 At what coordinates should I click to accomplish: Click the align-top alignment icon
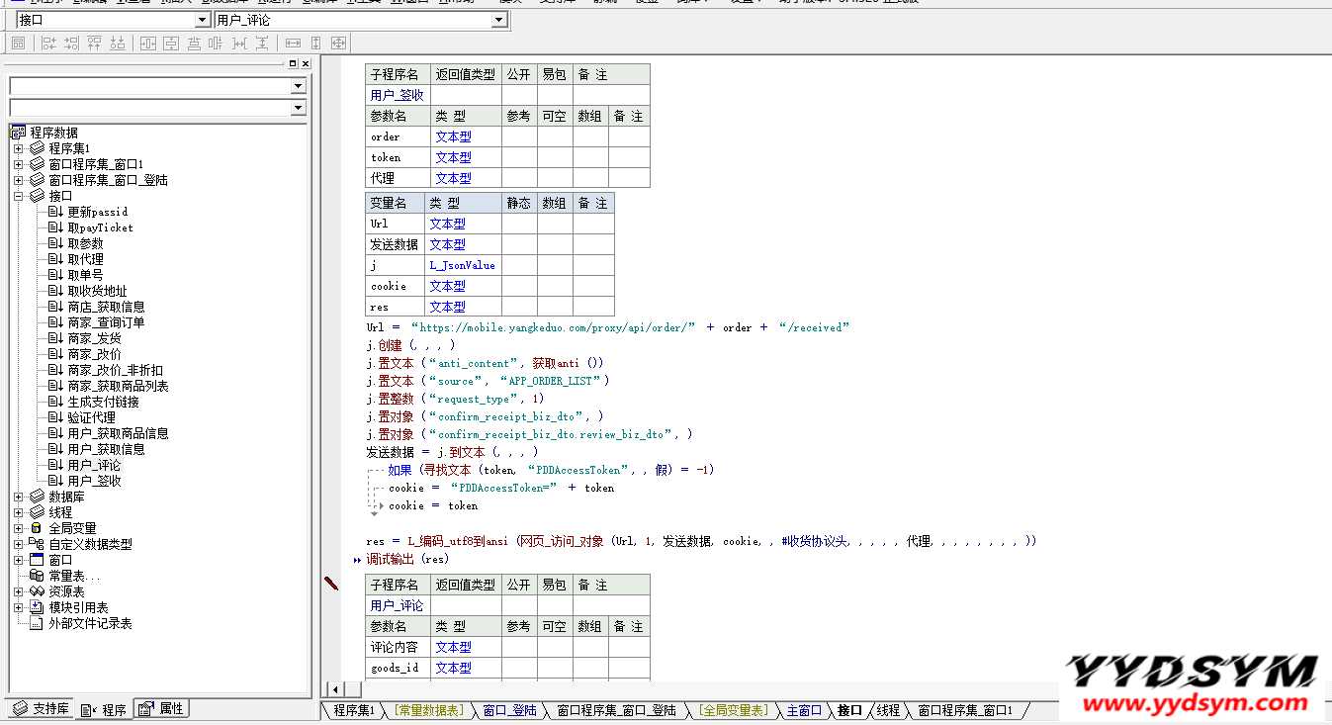pos(93,44)
